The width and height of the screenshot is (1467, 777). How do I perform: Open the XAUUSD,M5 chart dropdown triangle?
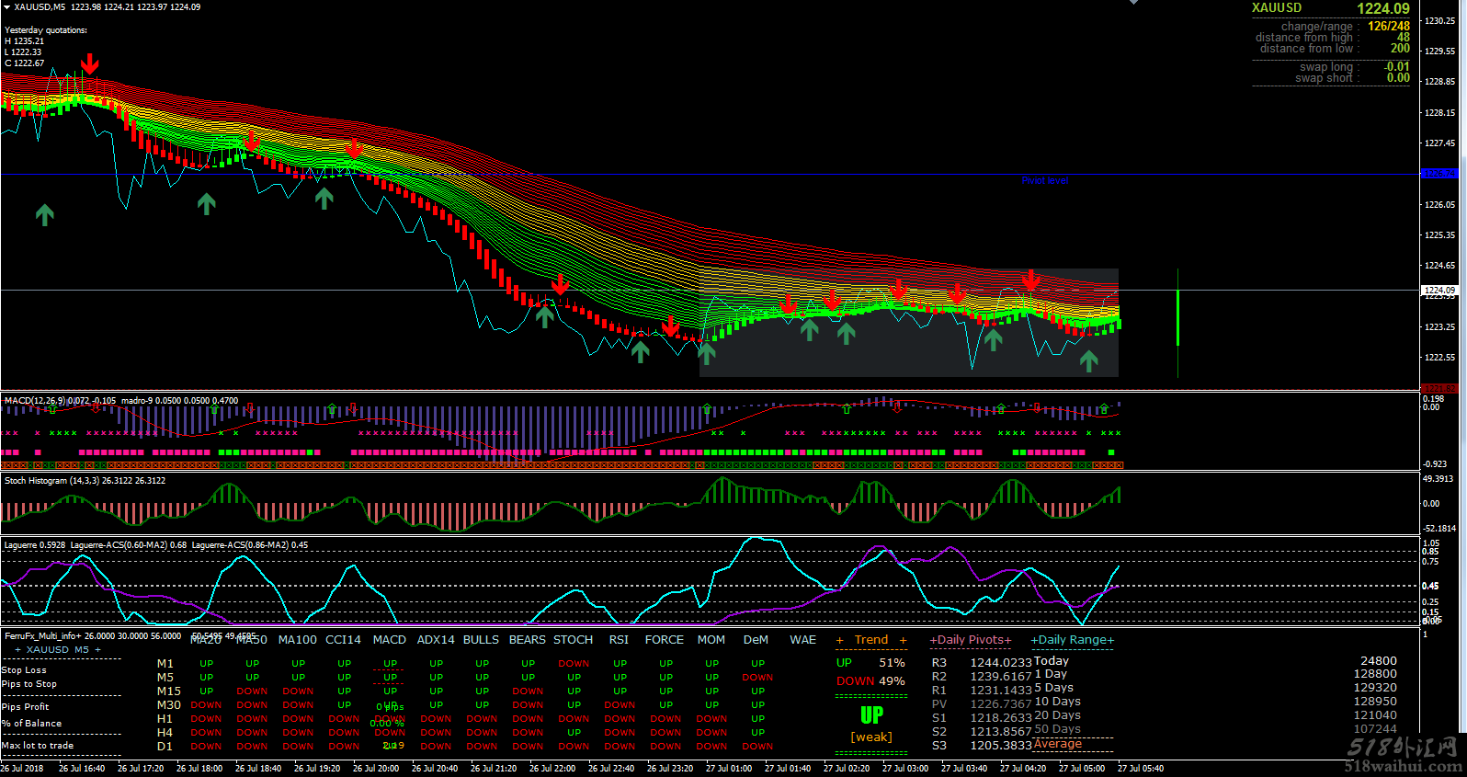coord(6,7)
